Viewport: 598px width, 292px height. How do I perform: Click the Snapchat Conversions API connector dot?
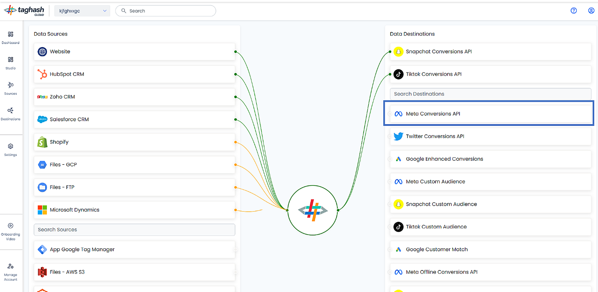coord(390,52)
